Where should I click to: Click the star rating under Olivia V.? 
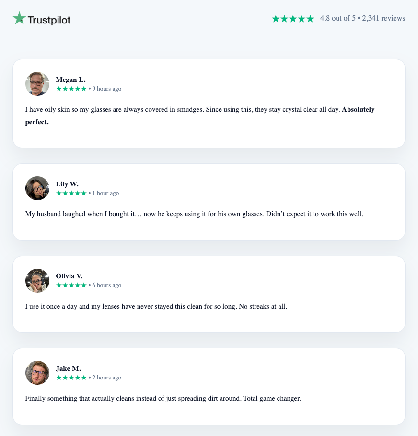(x=71, y=285)
